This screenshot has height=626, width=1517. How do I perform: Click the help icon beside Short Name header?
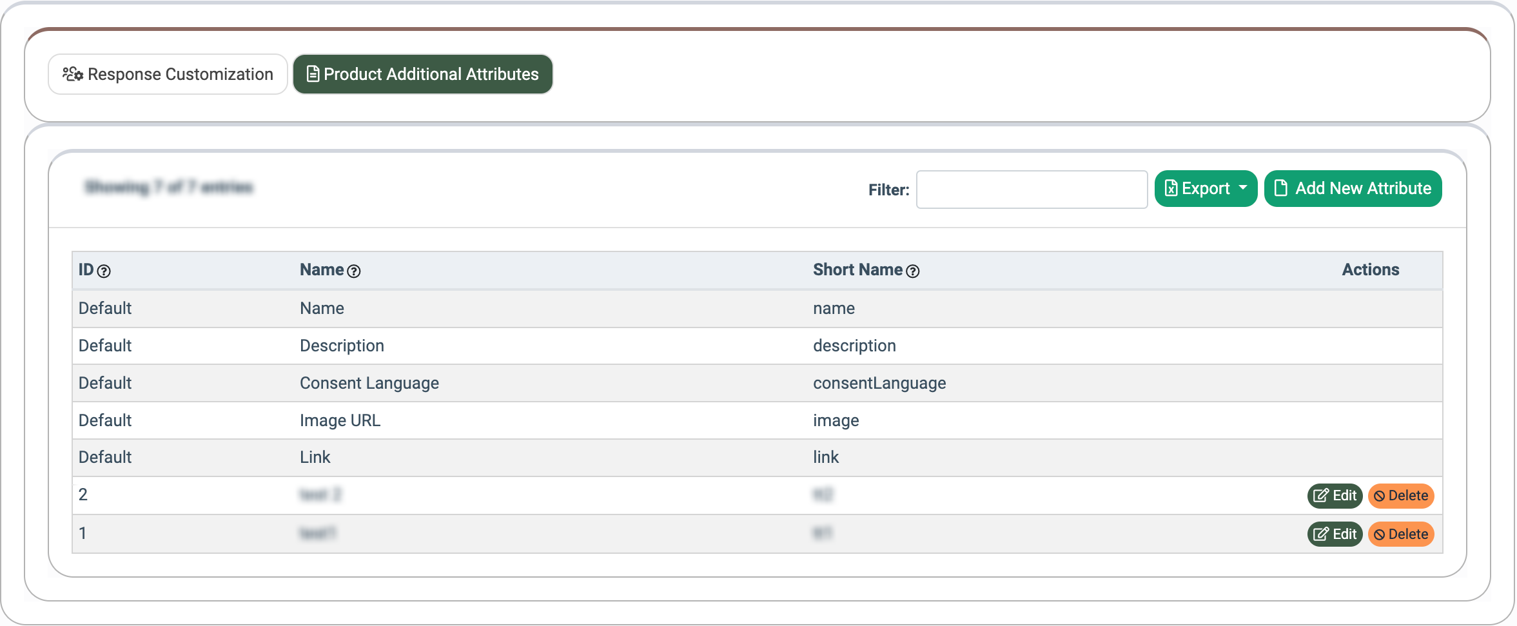[913, 271]
